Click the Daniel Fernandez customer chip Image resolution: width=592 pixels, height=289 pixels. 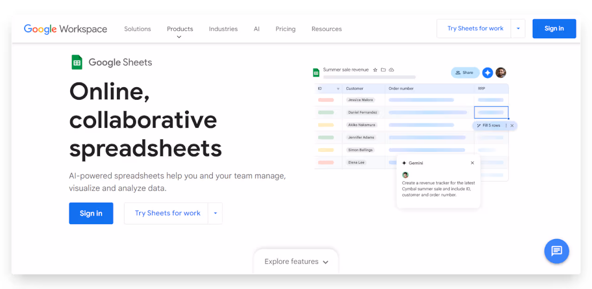pyautogui.click(x=363, y=112)
